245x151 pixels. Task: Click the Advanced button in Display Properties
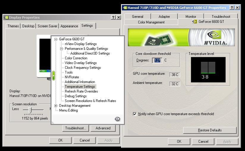103,128
